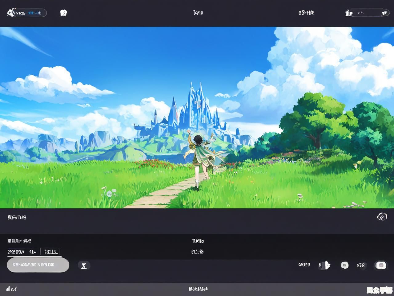Viewport: 394px width, 296px height.
Task: Click the small dark icon beside the gray pill button
Action: (84, 265)
